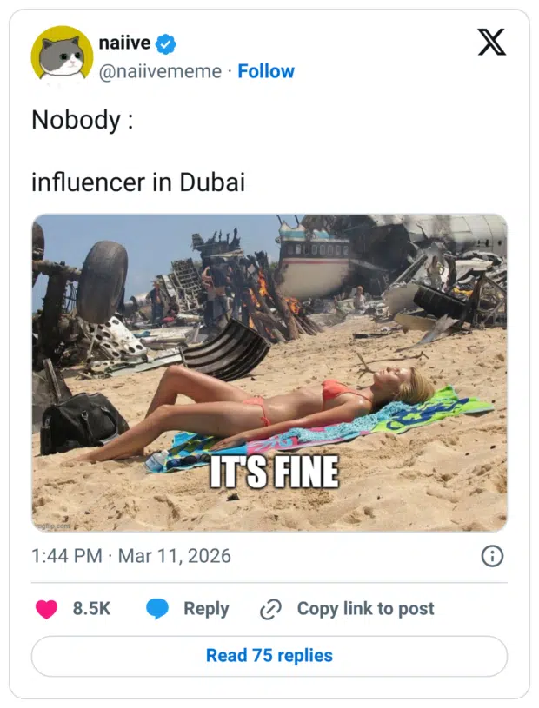539x708 pixels.
Task: Open naiive's profile via the username
Action: click(x=125, y=41)
